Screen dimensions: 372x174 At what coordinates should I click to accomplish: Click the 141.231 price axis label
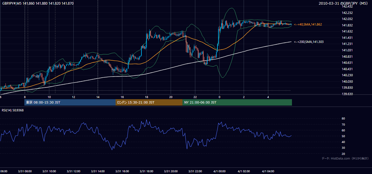(348, 44)
